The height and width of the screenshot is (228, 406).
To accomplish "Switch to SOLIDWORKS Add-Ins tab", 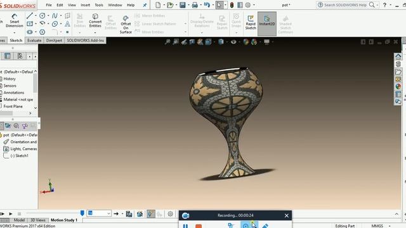I will [x=85, y=41].
